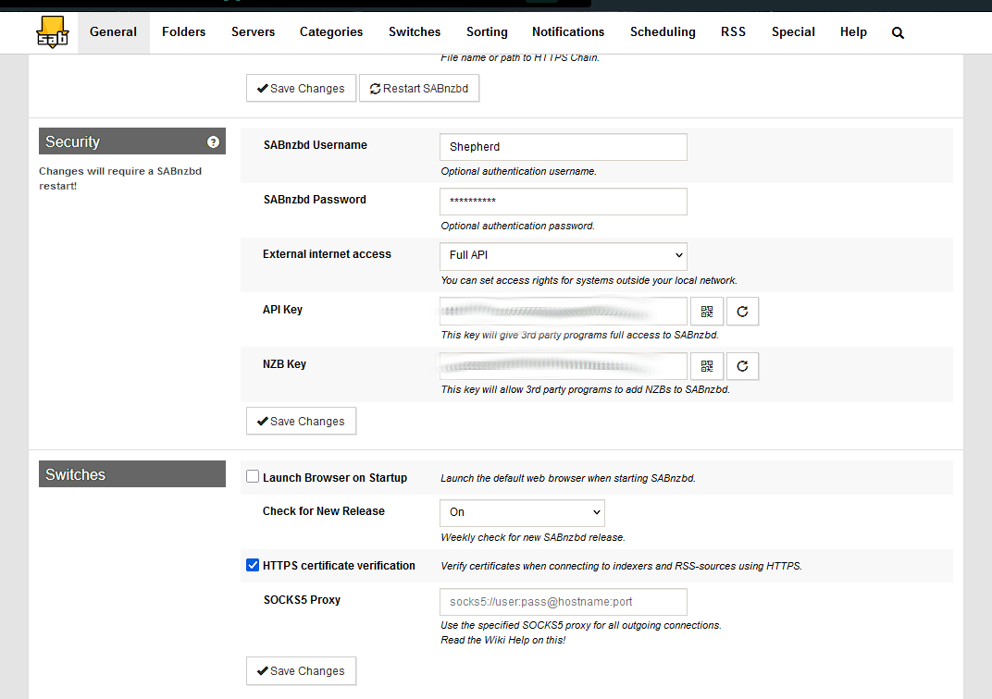The image size is (992, 699).
Task: Click "Optional authentication username." hint
Action: point(518,171)
